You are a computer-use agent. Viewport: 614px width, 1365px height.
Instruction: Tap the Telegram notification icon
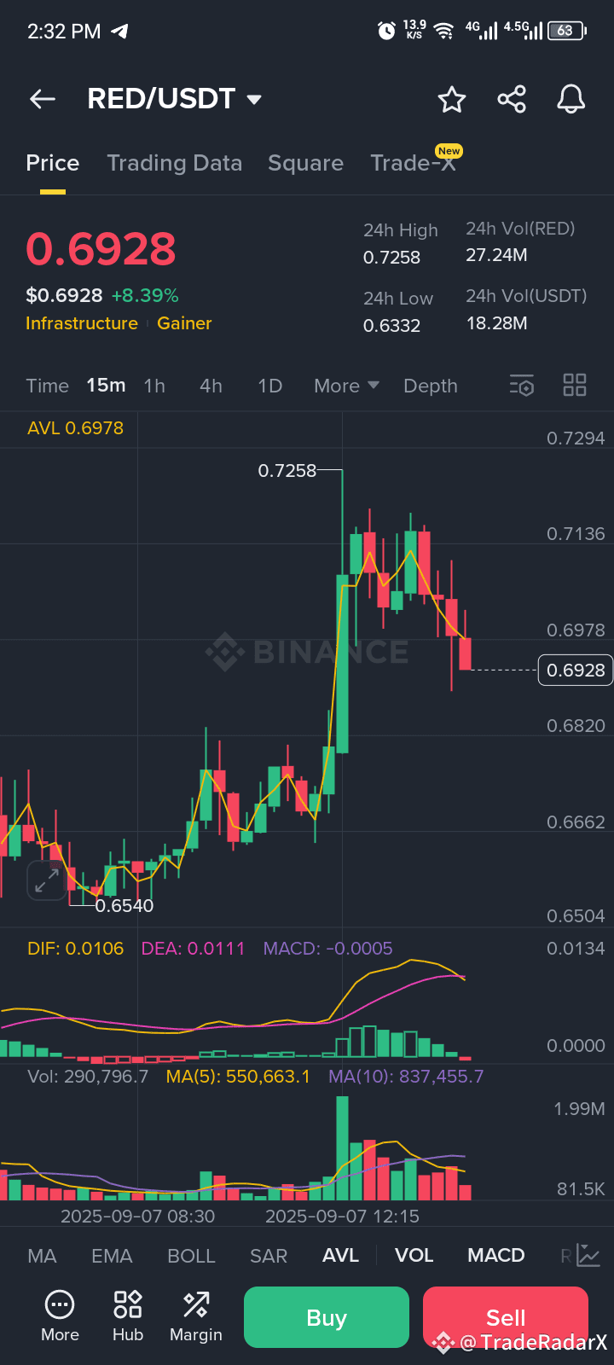120,32
